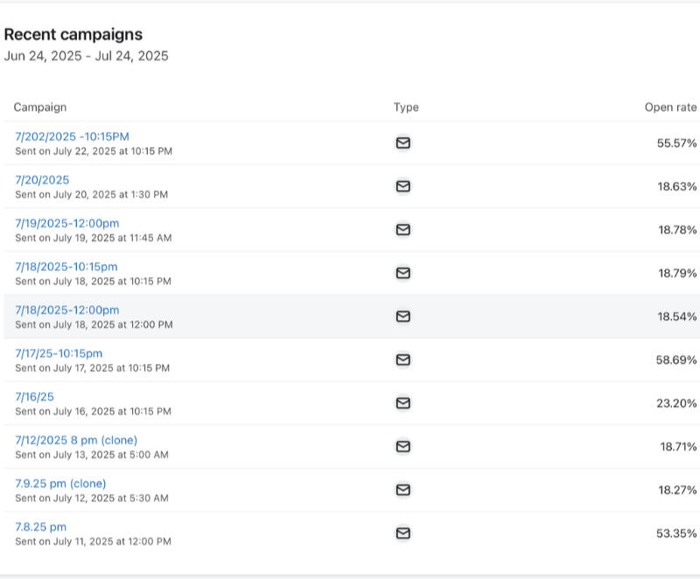
Task: Open campaign 7/19/2025-12:00pm
Action: pos(67,223)
